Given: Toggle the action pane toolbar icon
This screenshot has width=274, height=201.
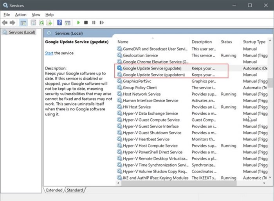Looking at the screenshot, I should 67,23.
